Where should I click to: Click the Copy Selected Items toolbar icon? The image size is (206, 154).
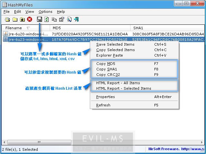click(54, 19)
